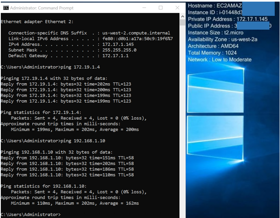Click the 'ping 172.19.1.4' command line
This screenshot has width=280, height=218.
pyautogui.click(x=50, y=67)
